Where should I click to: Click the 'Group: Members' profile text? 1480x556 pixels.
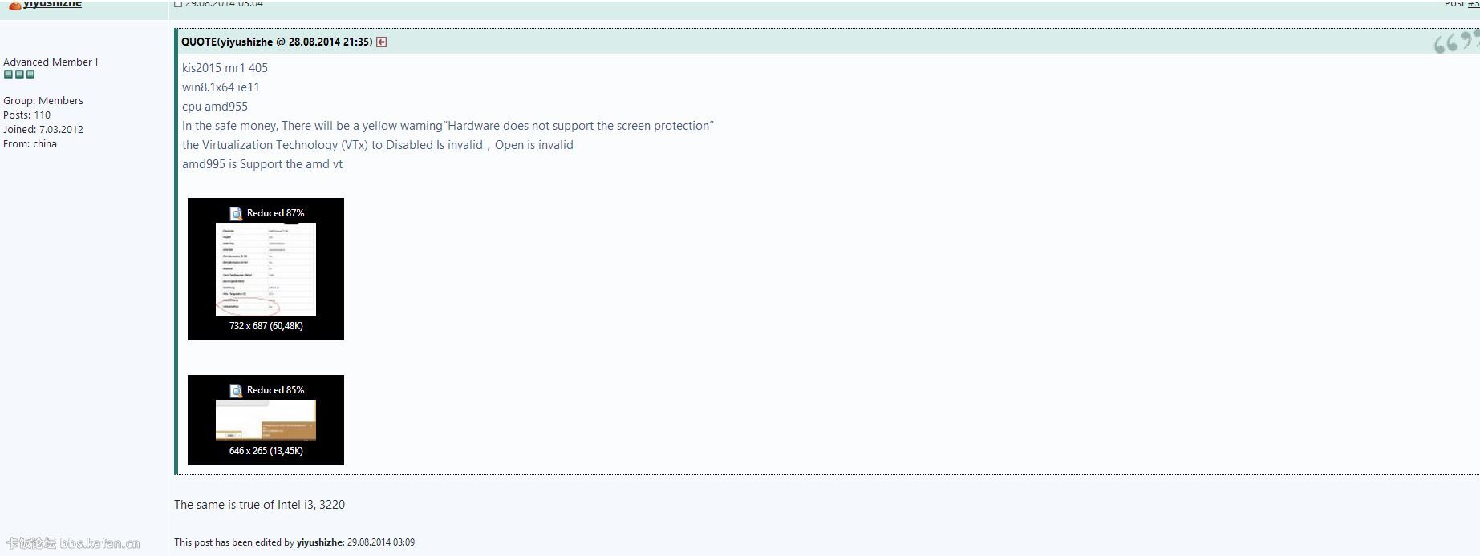(x=43, y=101)
